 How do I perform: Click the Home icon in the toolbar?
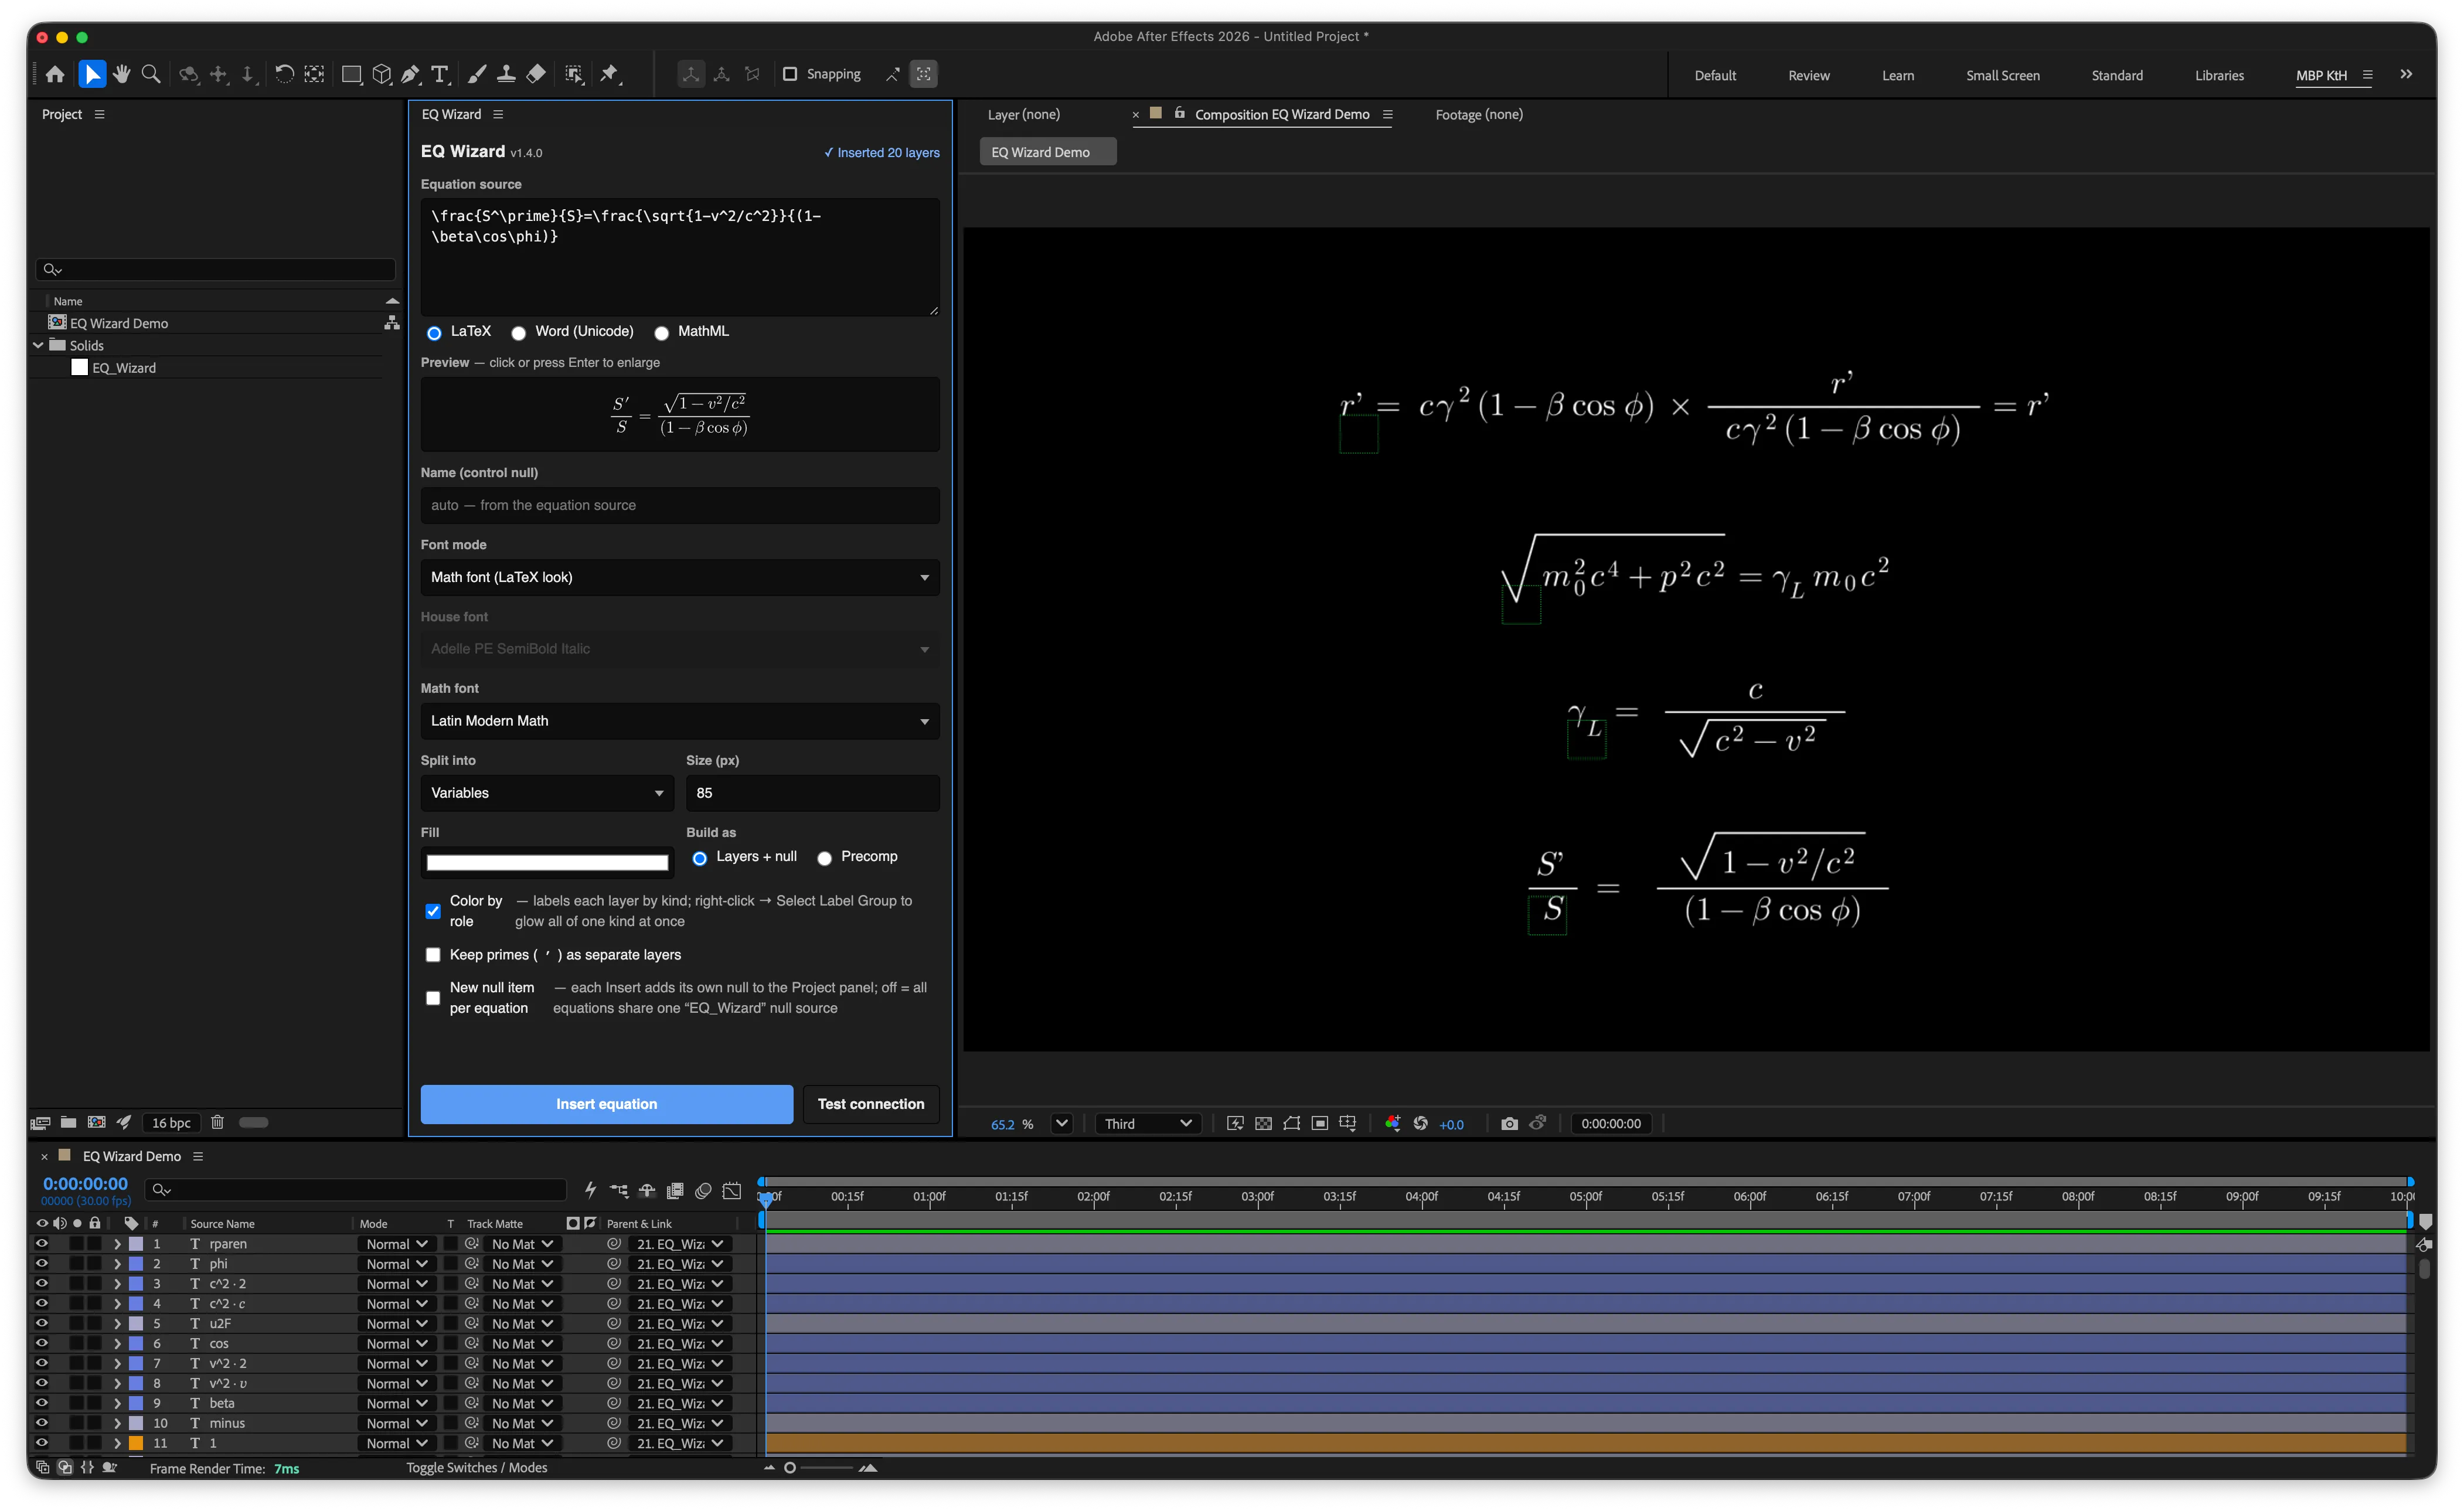(55, 74)
